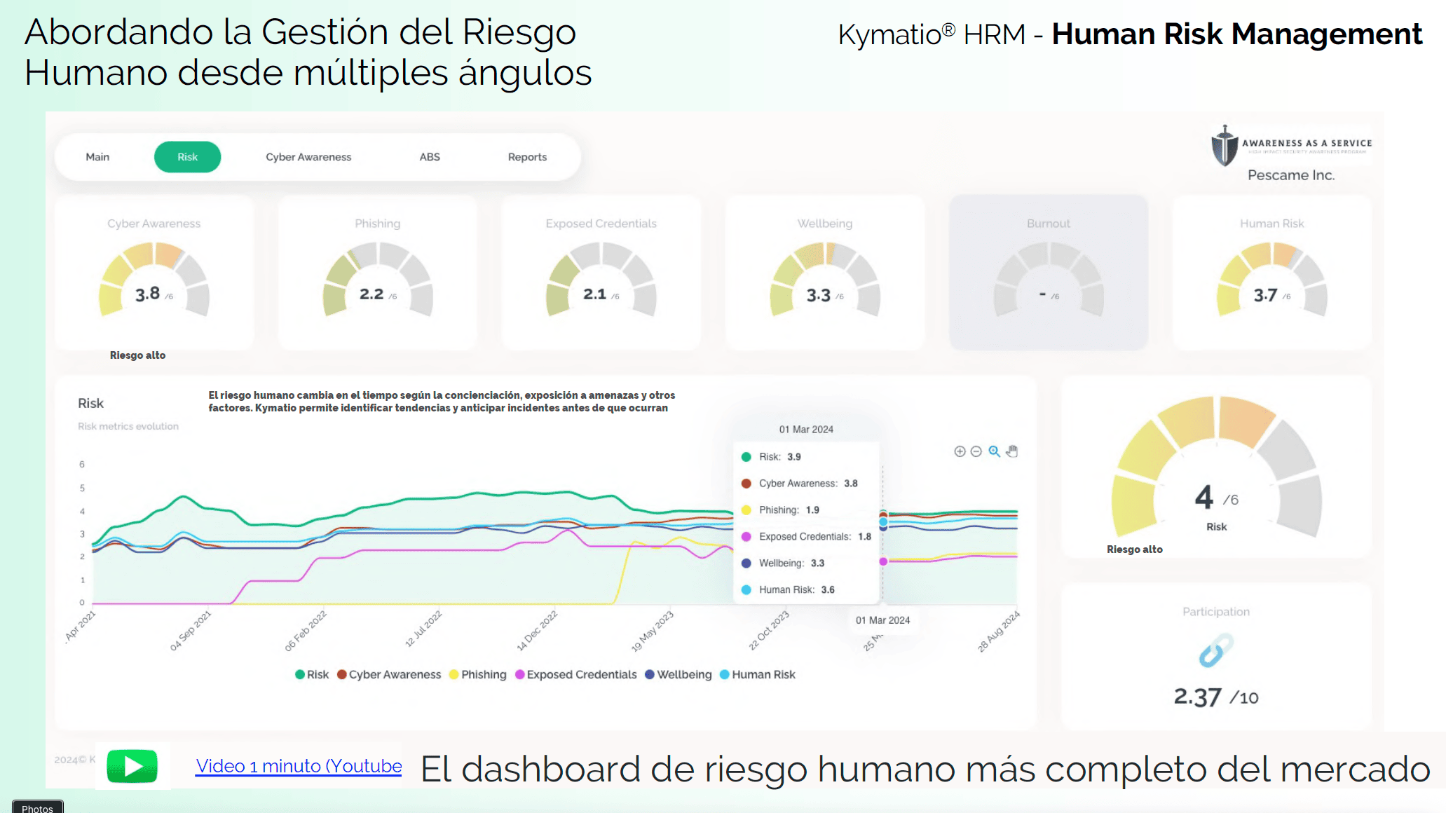Switch to the ABS tab

(x=430, y=157)
